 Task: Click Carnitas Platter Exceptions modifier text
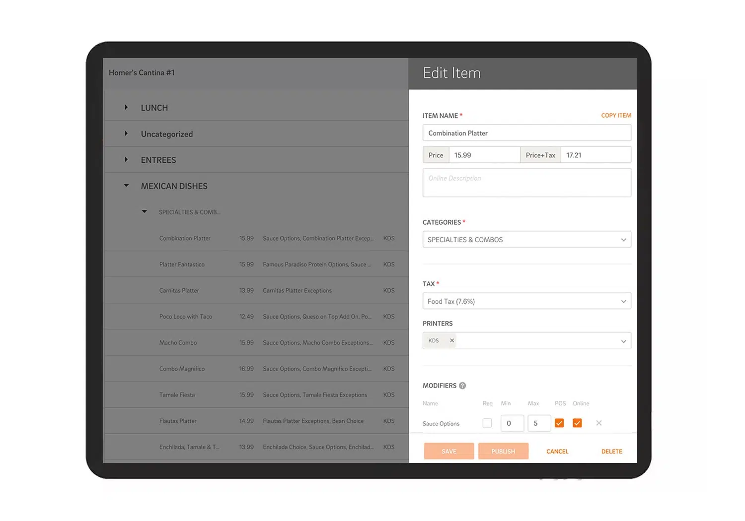(297, 290)
